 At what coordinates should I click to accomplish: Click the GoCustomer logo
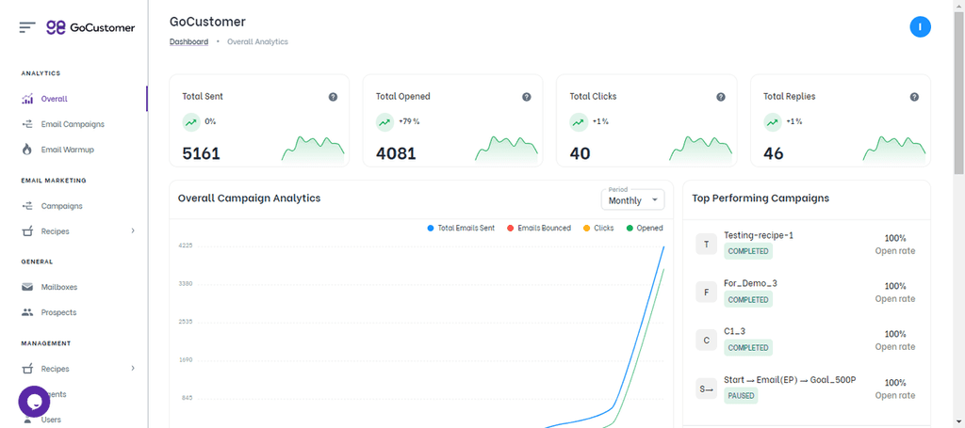click(x=90, y=27)
